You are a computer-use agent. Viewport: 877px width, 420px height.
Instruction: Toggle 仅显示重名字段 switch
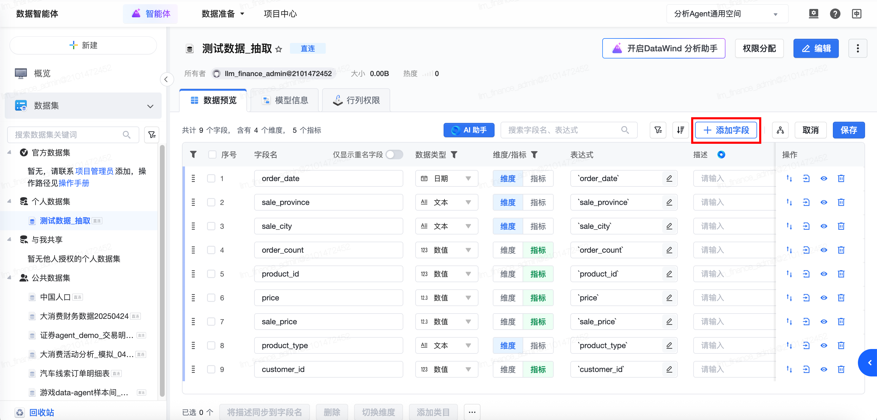(394, 155)
